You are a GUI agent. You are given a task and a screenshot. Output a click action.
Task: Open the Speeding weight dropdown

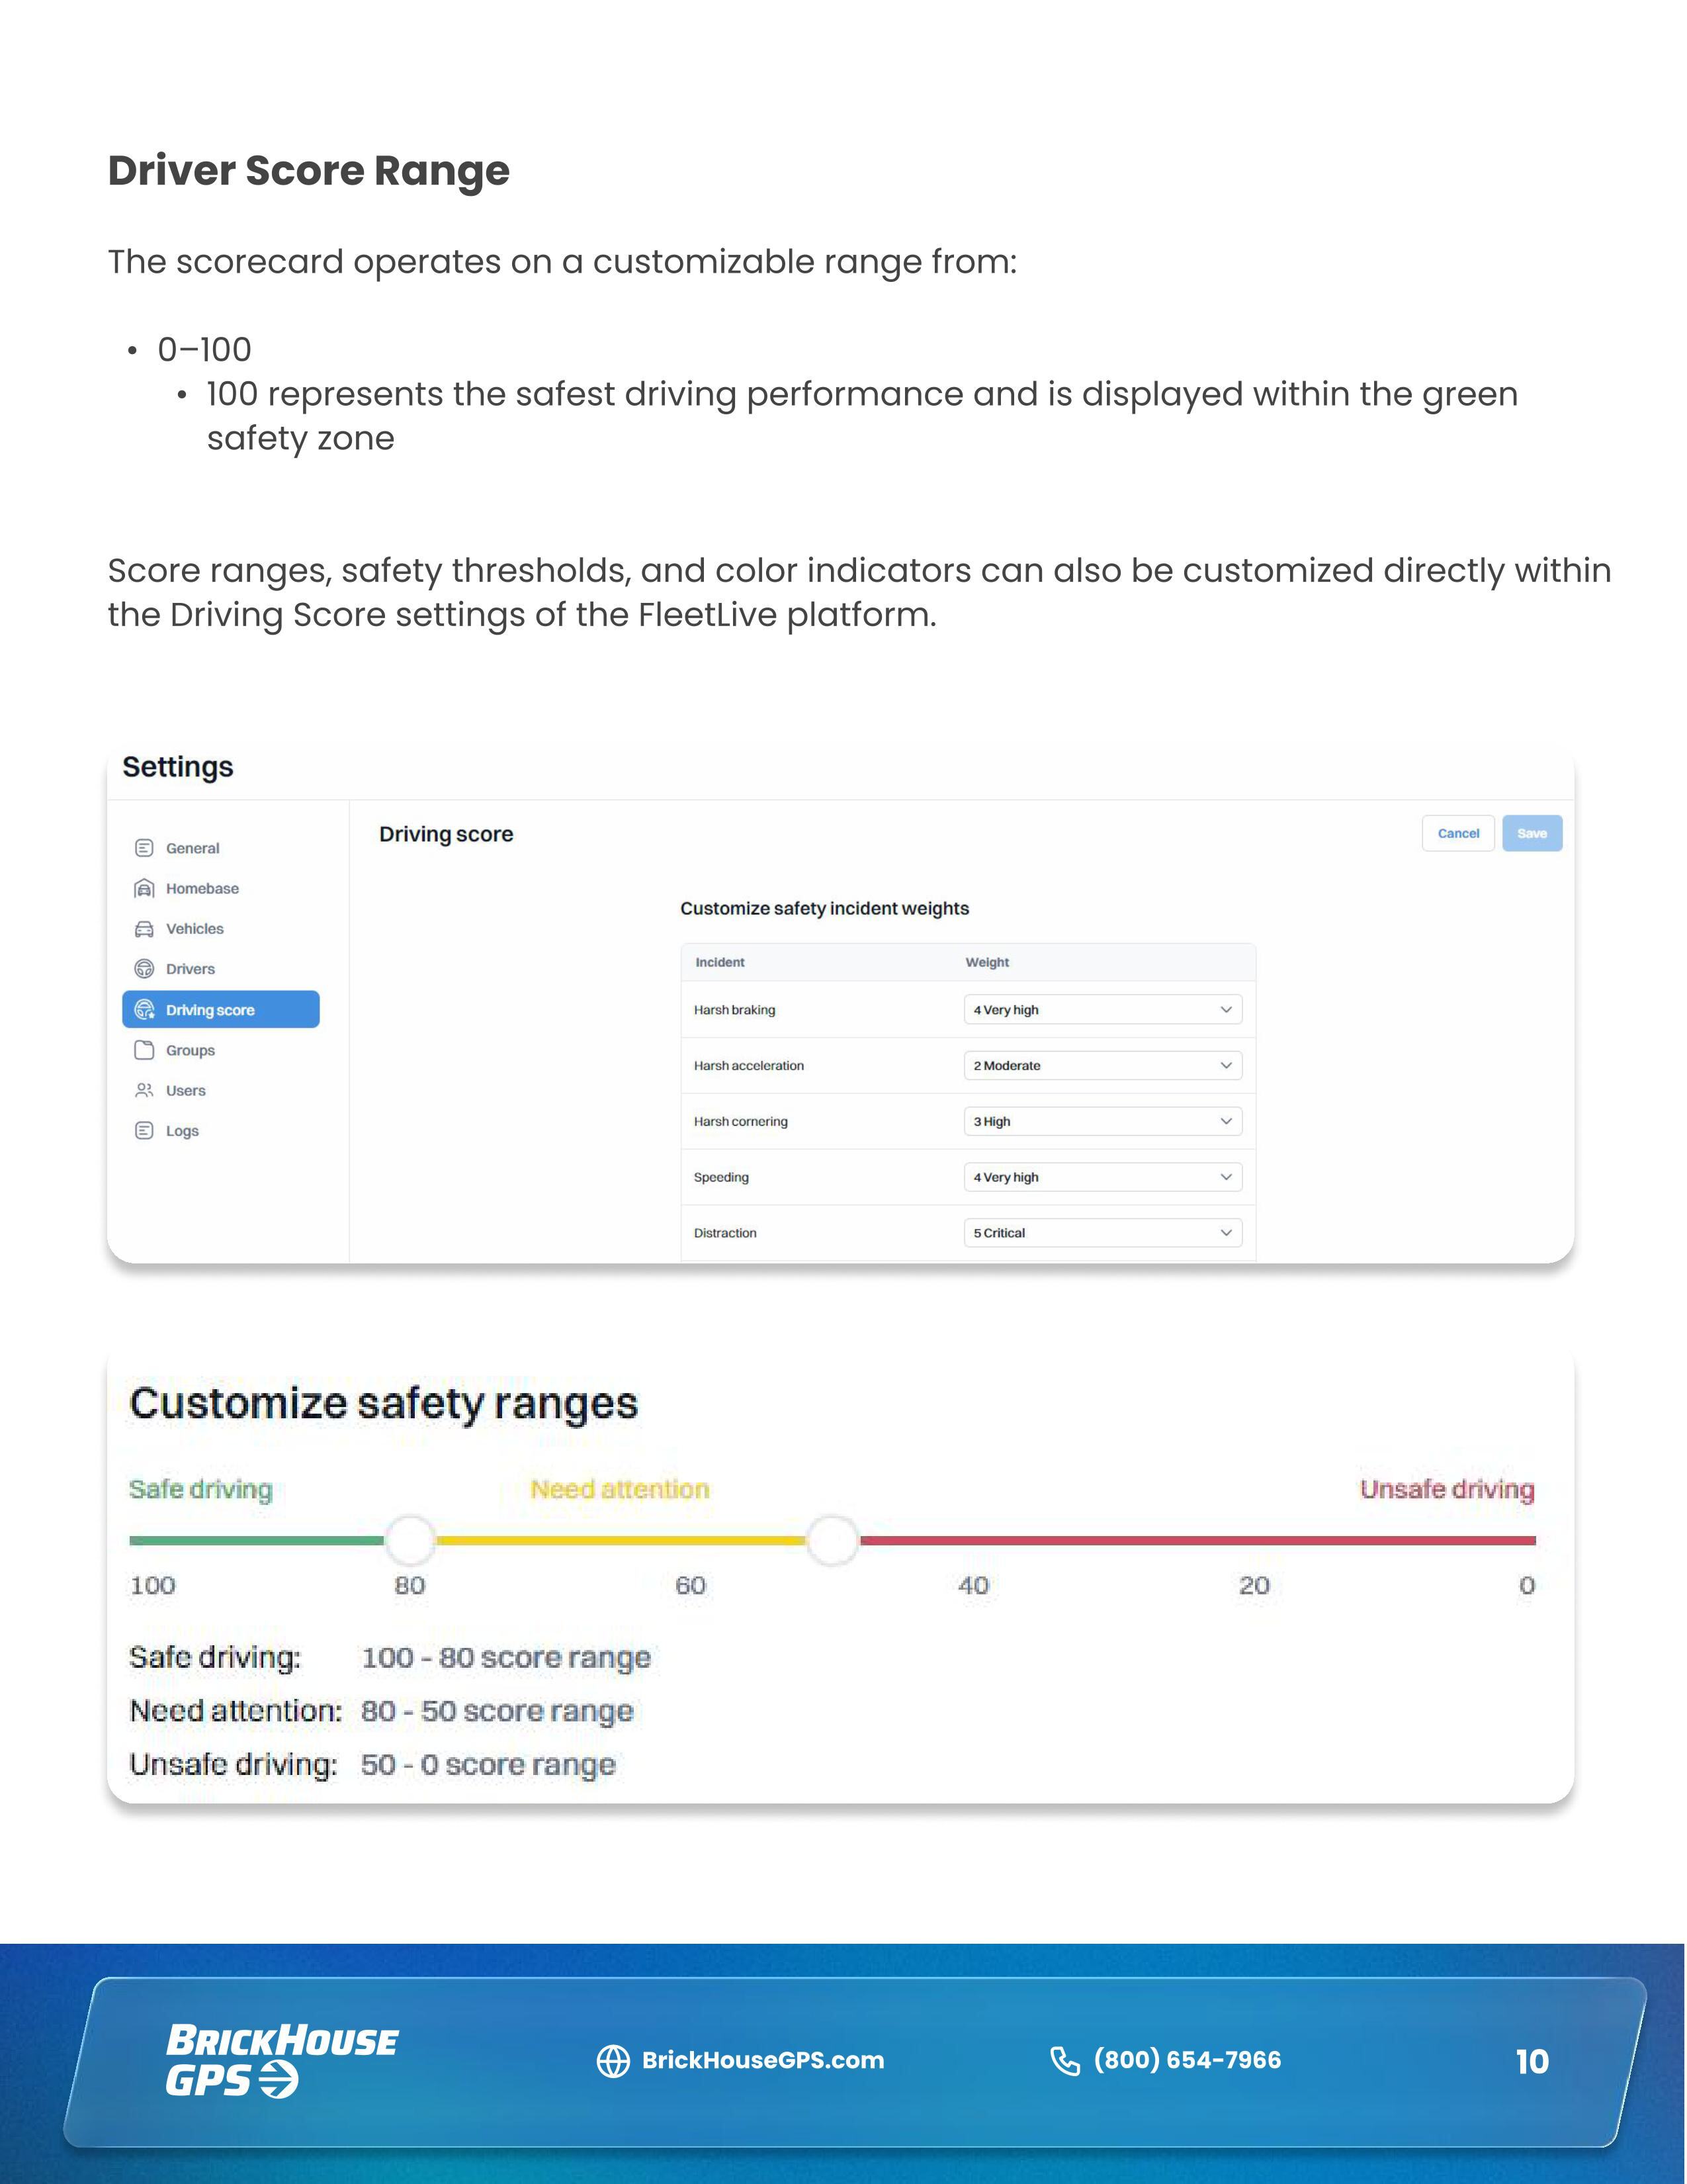pos(1103,1178)
